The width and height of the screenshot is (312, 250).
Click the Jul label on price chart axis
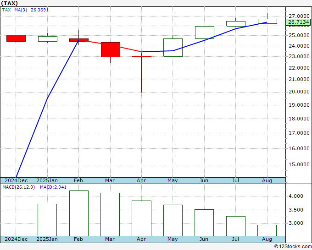pos(235,180)
